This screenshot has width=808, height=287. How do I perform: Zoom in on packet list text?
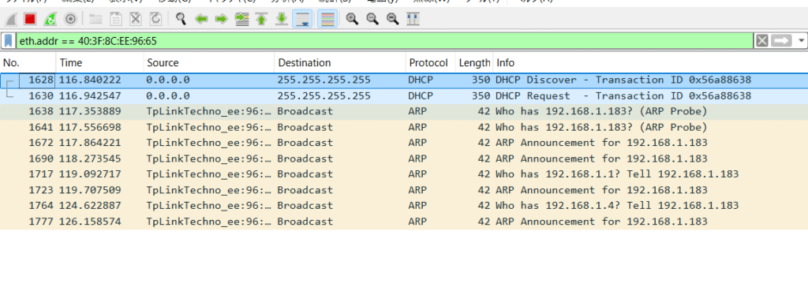[x=353, y=19]
